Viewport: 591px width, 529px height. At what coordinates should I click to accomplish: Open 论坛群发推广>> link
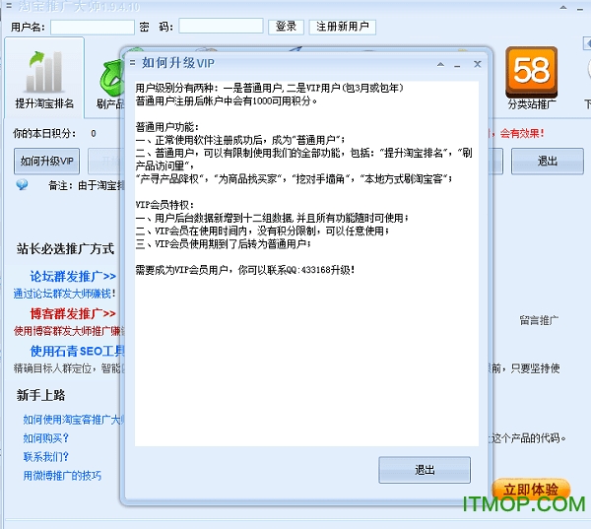pos(73,277)
